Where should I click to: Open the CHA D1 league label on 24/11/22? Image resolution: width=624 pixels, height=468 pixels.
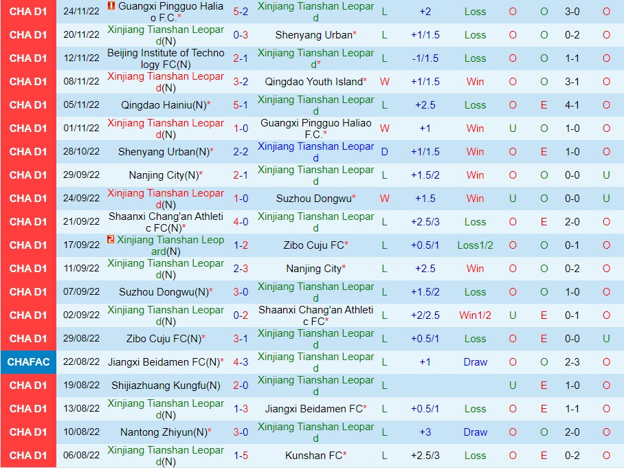point(28,12)
